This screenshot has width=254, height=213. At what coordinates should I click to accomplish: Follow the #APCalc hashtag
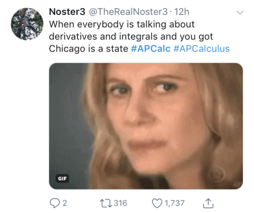point(151,49)
